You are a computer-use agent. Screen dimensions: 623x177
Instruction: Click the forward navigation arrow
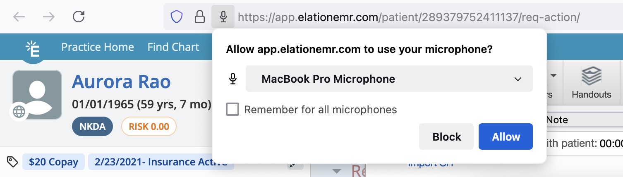click(x=49, y=17)
